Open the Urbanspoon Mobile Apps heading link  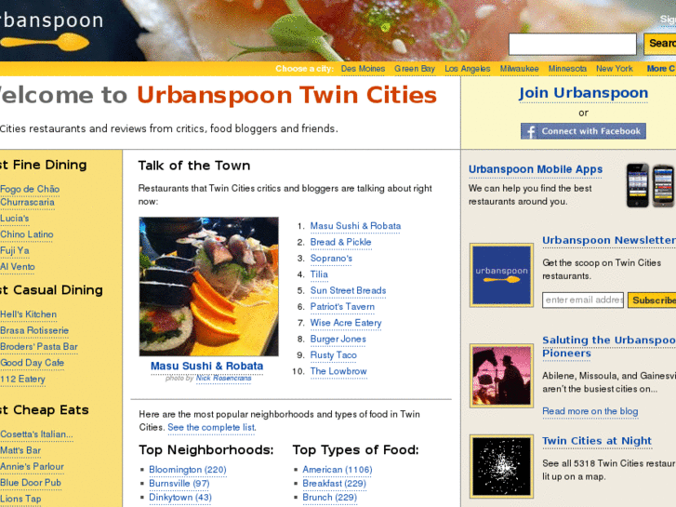click(536, 169)
